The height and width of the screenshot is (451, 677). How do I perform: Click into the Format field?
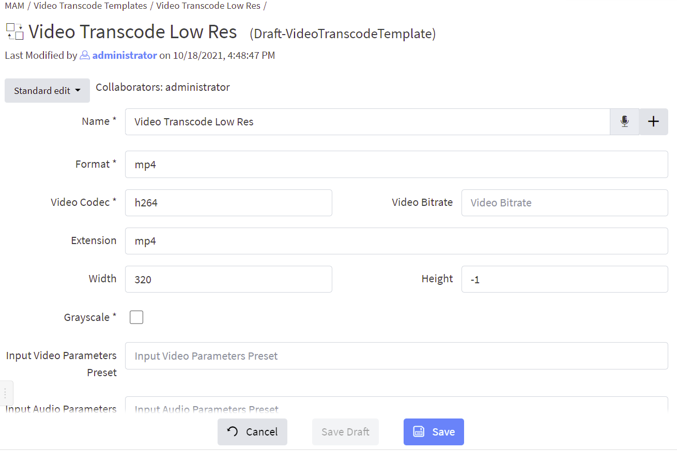click(x=396, y=165)
